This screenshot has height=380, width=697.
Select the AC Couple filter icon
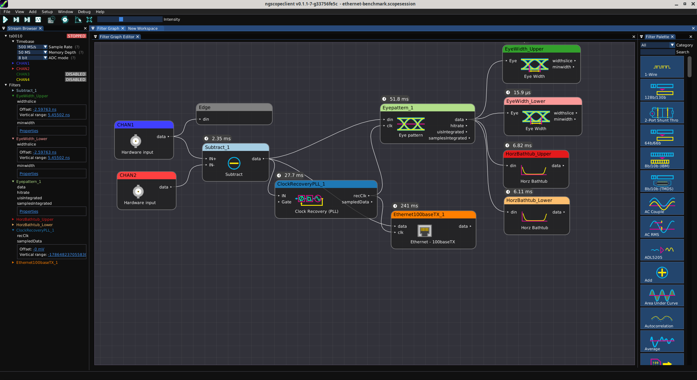point(662,204)
